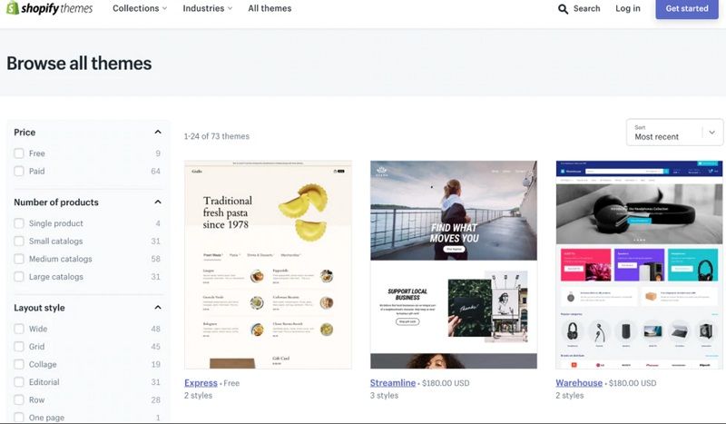Collapse the Price filter section
726x424 pixels.
[x=158, y=132]
